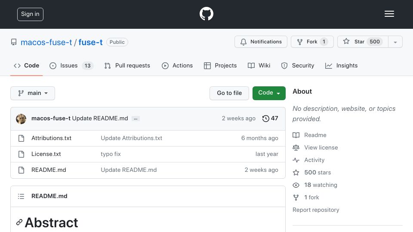Click the Notifications bell button

(261, 42)
